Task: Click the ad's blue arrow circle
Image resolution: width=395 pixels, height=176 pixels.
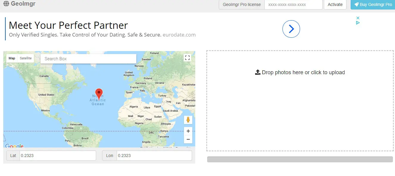Action: click(291, 29)
